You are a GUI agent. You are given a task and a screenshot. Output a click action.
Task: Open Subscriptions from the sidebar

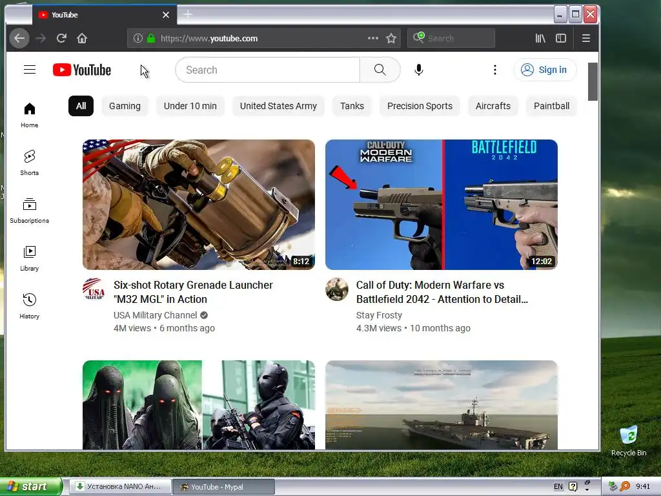(30, 211)
